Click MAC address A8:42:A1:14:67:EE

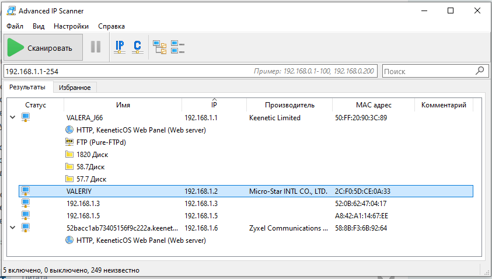pyautogui.click(x=361, y=215)
